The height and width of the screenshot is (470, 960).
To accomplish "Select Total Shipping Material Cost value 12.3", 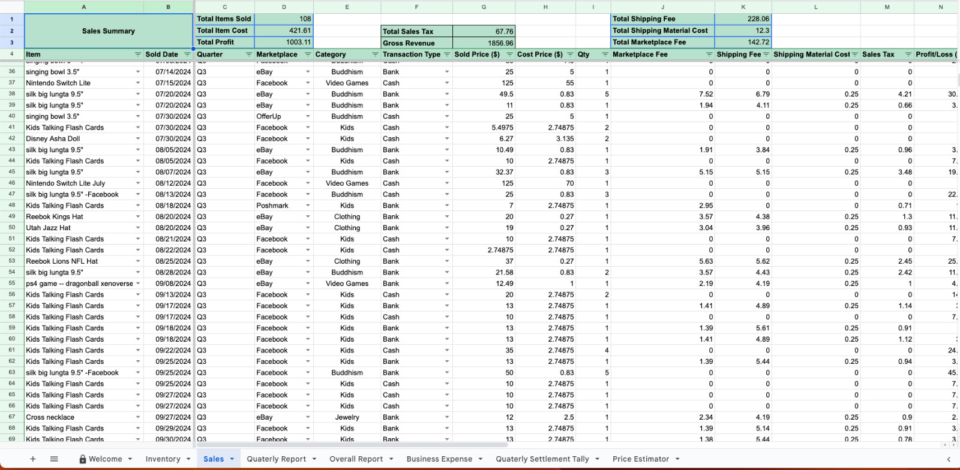I will click(x=743, y=31).
